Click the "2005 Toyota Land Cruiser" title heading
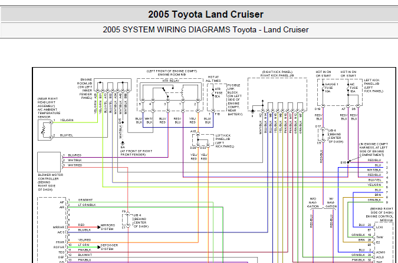This screenshot has height=263, width=398. click(206, 15)
